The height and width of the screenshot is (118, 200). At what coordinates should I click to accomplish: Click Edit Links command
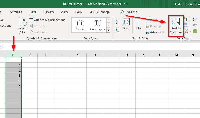(x=38, y=32)
